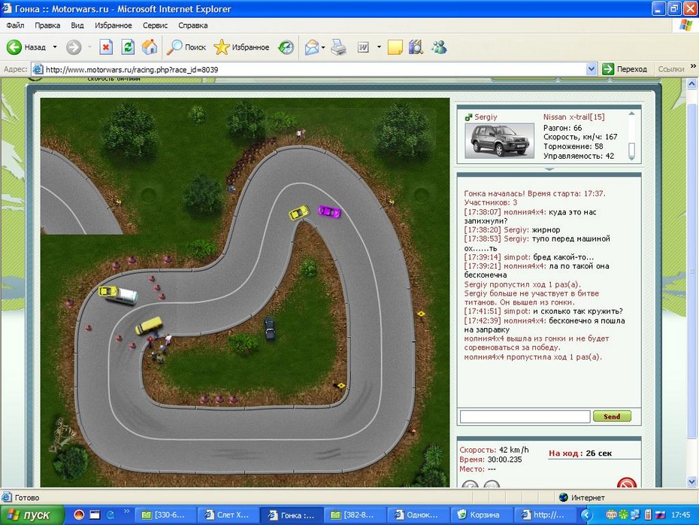
Task: Click the yellow note icon in toolbar
Action: 395,47
